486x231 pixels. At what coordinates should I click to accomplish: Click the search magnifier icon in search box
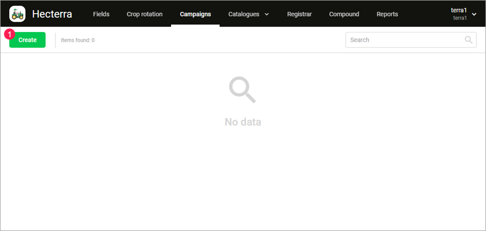point(468,40)
